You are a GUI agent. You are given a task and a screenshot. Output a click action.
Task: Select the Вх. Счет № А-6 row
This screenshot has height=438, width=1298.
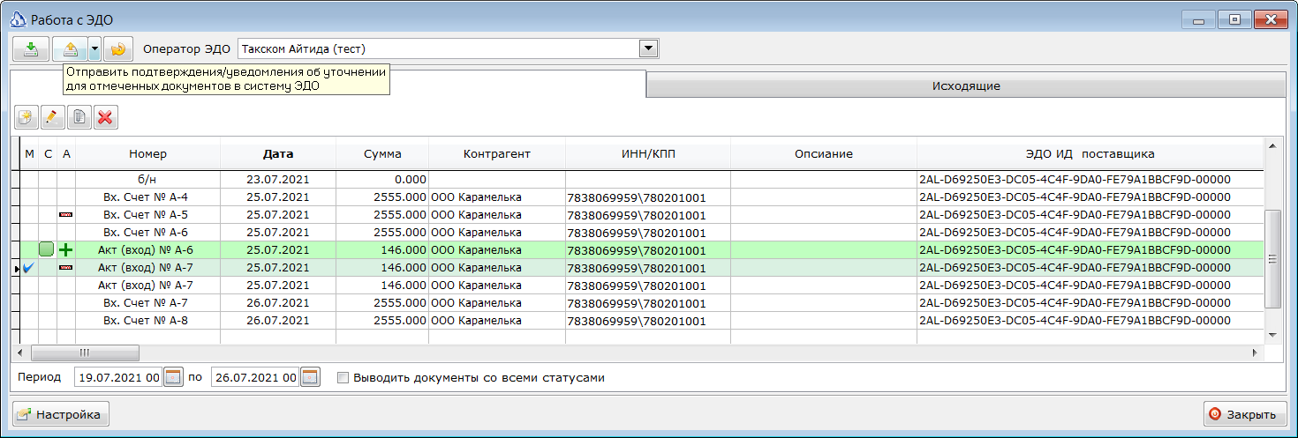[x=639, y=232]
